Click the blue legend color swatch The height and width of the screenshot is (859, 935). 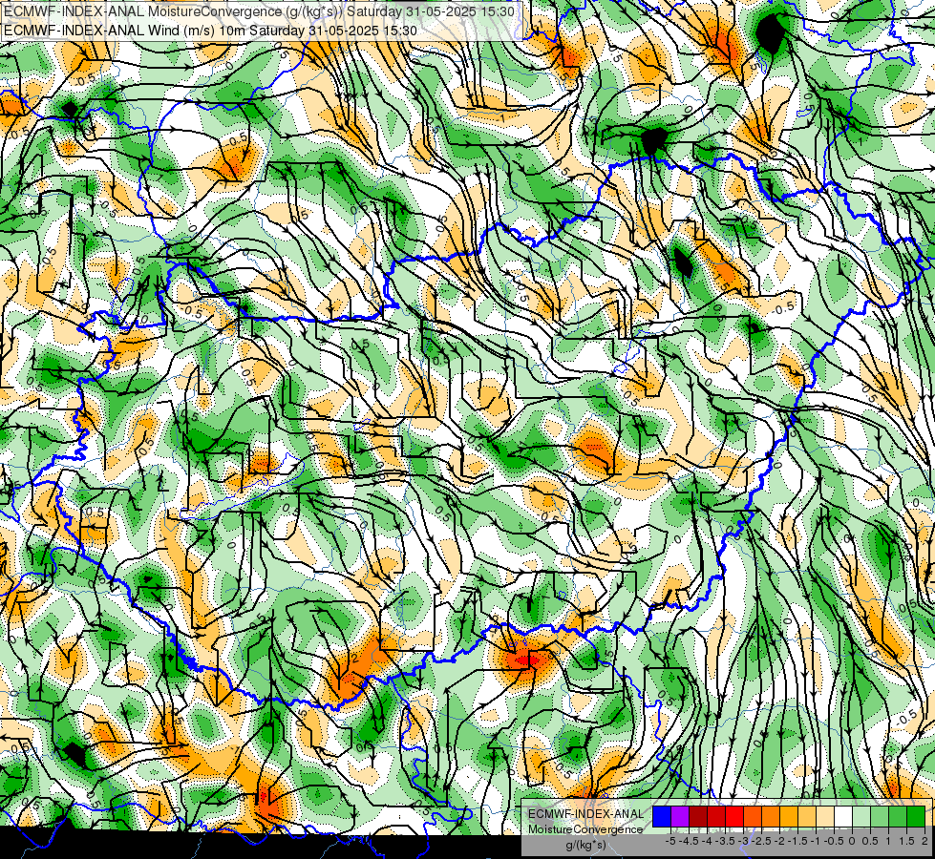[661, 817]
